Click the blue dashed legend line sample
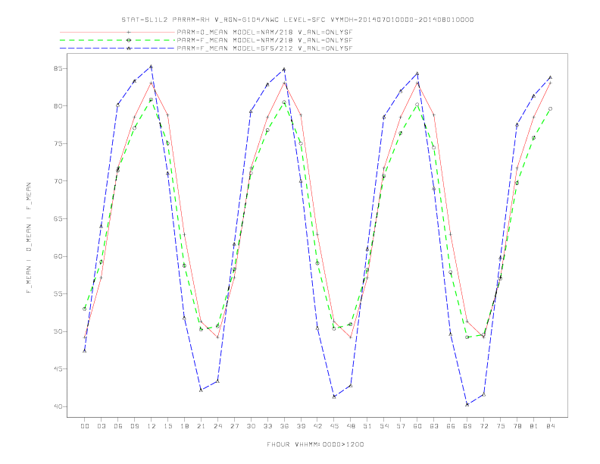This screenshot has width=600, height=464. pyautogui.click(x=117, y=49)
